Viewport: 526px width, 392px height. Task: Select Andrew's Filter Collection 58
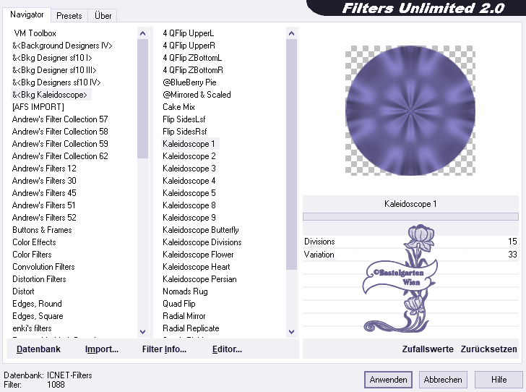coord(60,132)
